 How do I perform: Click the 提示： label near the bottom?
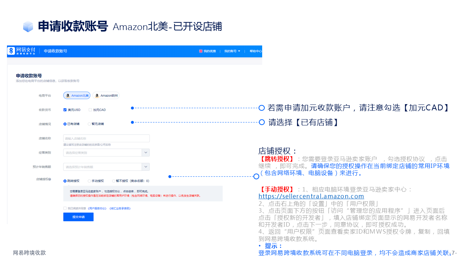pyautogui.click(x=274, y=246)
